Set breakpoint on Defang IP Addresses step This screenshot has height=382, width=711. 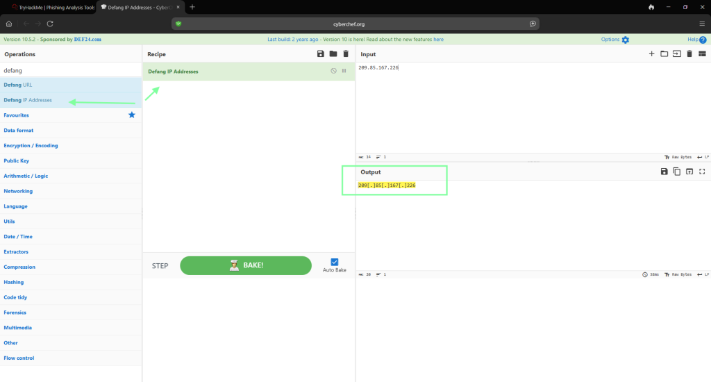[344, 71]
